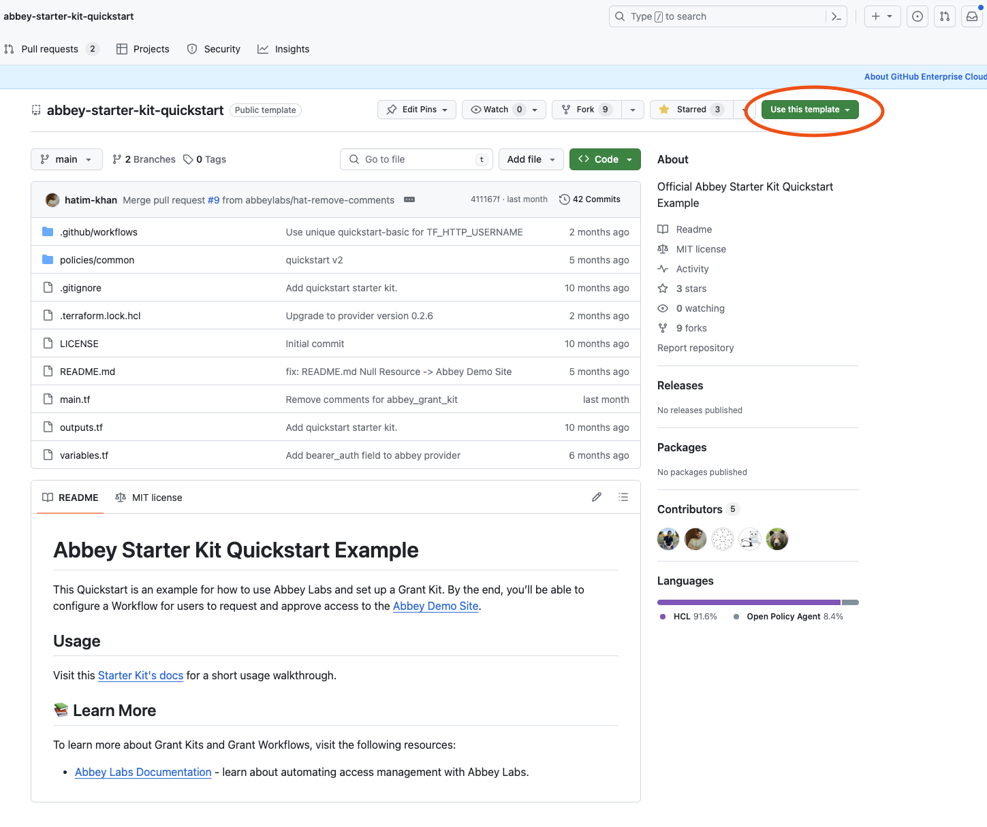Open the command palette icon in search bar
The image size is (987, 827).
[836, 16]
